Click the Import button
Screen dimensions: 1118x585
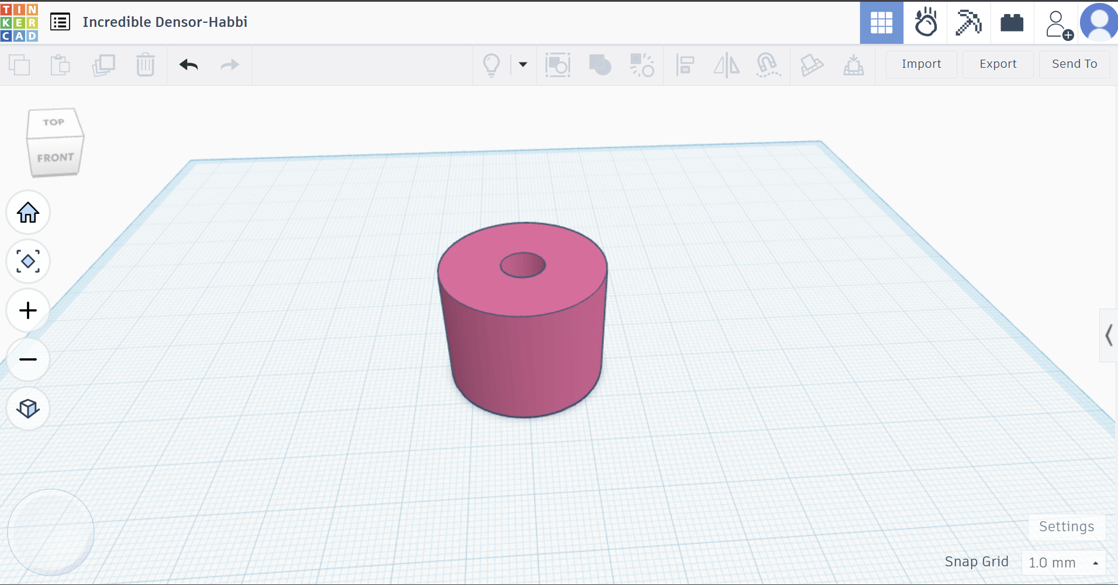pyautogui.click(x=922, y=64)
